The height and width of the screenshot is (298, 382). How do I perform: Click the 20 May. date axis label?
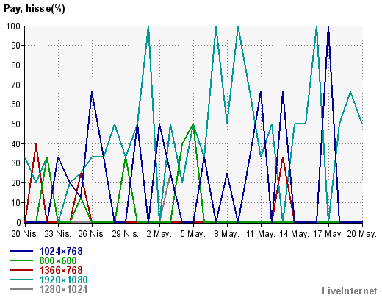(x=361, y=234)
